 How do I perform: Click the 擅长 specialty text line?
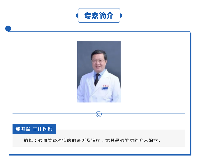(x=92, y=140)
